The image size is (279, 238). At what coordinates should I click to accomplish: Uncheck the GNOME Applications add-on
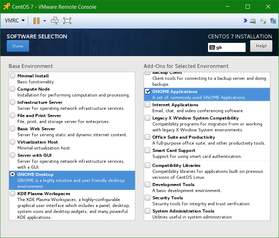pyautogui.click(x=148, y=91)
